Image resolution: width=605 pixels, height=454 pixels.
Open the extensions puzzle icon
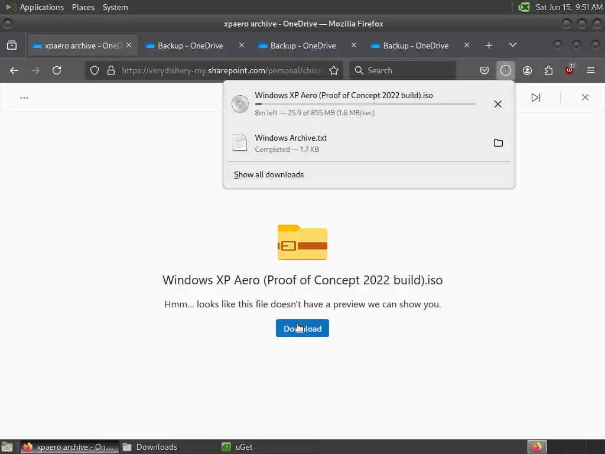coord(548,70)
